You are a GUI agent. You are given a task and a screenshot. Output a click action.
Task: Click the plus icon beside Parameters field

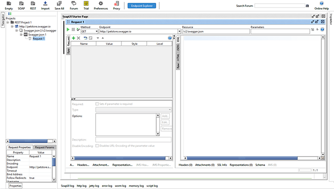tap(317, 29)
